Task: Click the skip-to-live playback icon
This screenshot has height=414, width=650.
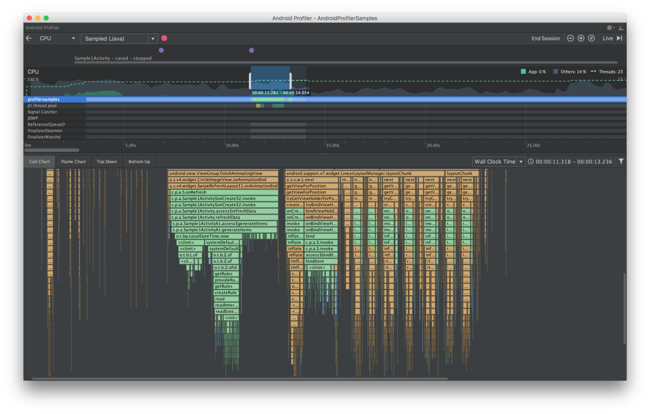Action: (620, 38)
